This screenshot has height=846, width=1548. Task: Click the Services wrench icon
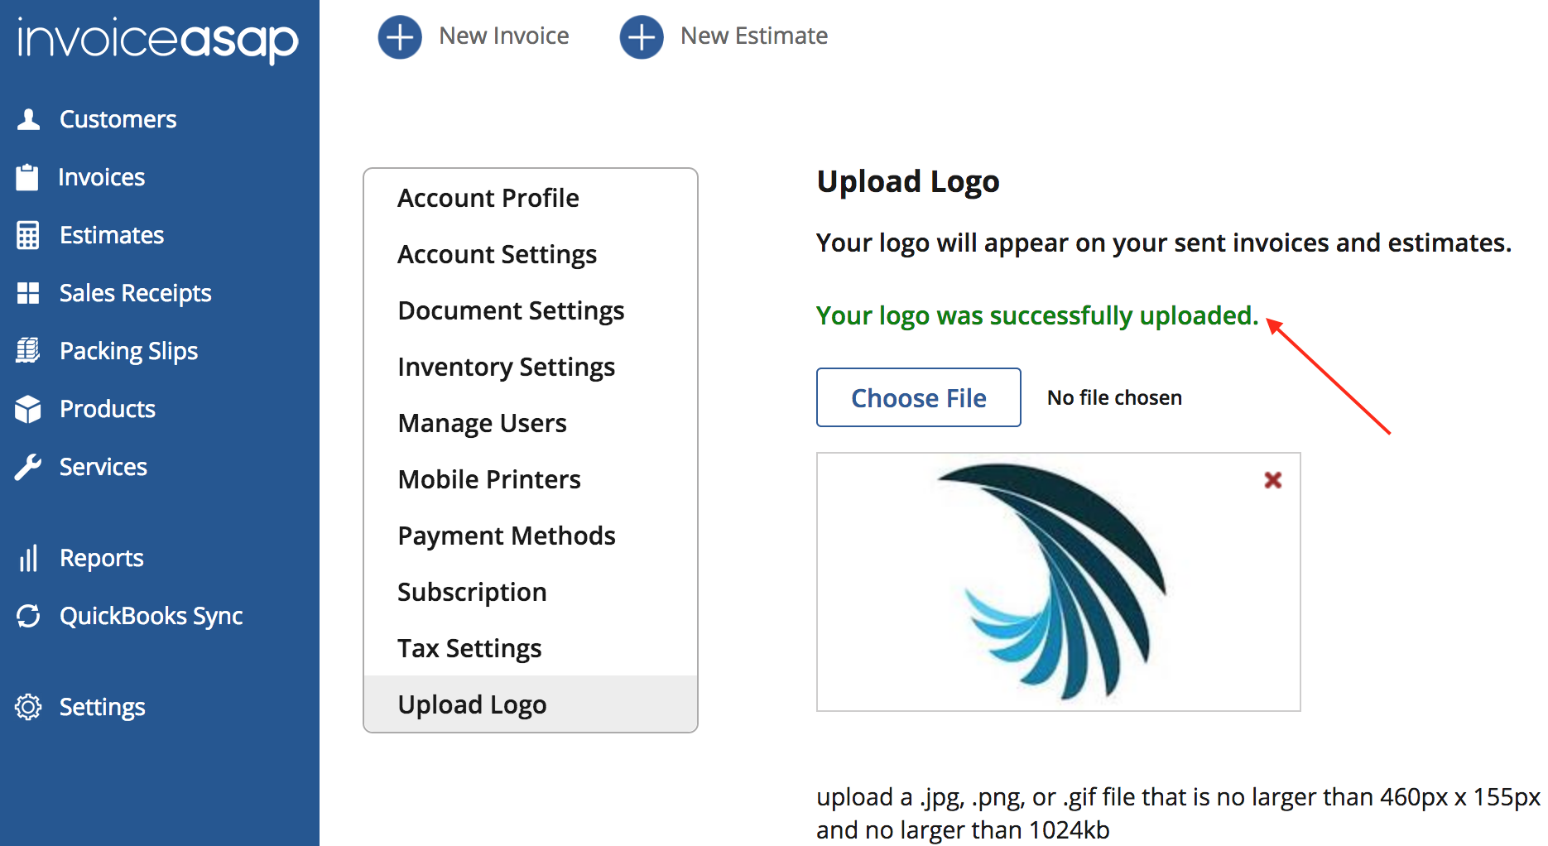coord(27,467)
